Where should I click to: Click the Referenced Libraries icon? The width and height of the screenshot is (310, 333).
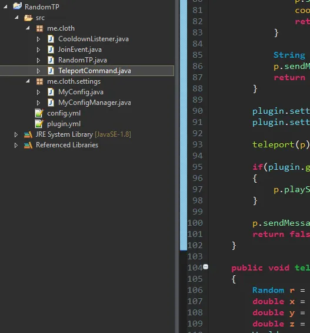pos(28,145)
